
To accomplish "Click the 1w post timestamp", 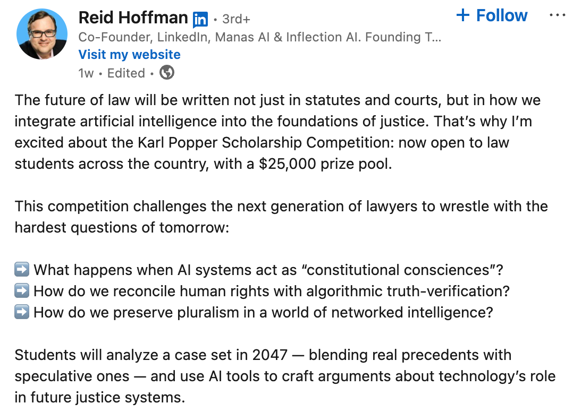I will [x=86, y=73].
